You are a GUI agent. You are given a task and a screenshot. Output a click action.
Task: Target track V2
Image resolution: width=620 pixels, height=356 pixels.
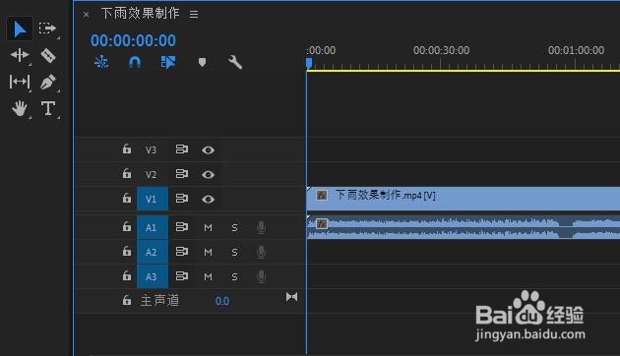click(151, 175)
